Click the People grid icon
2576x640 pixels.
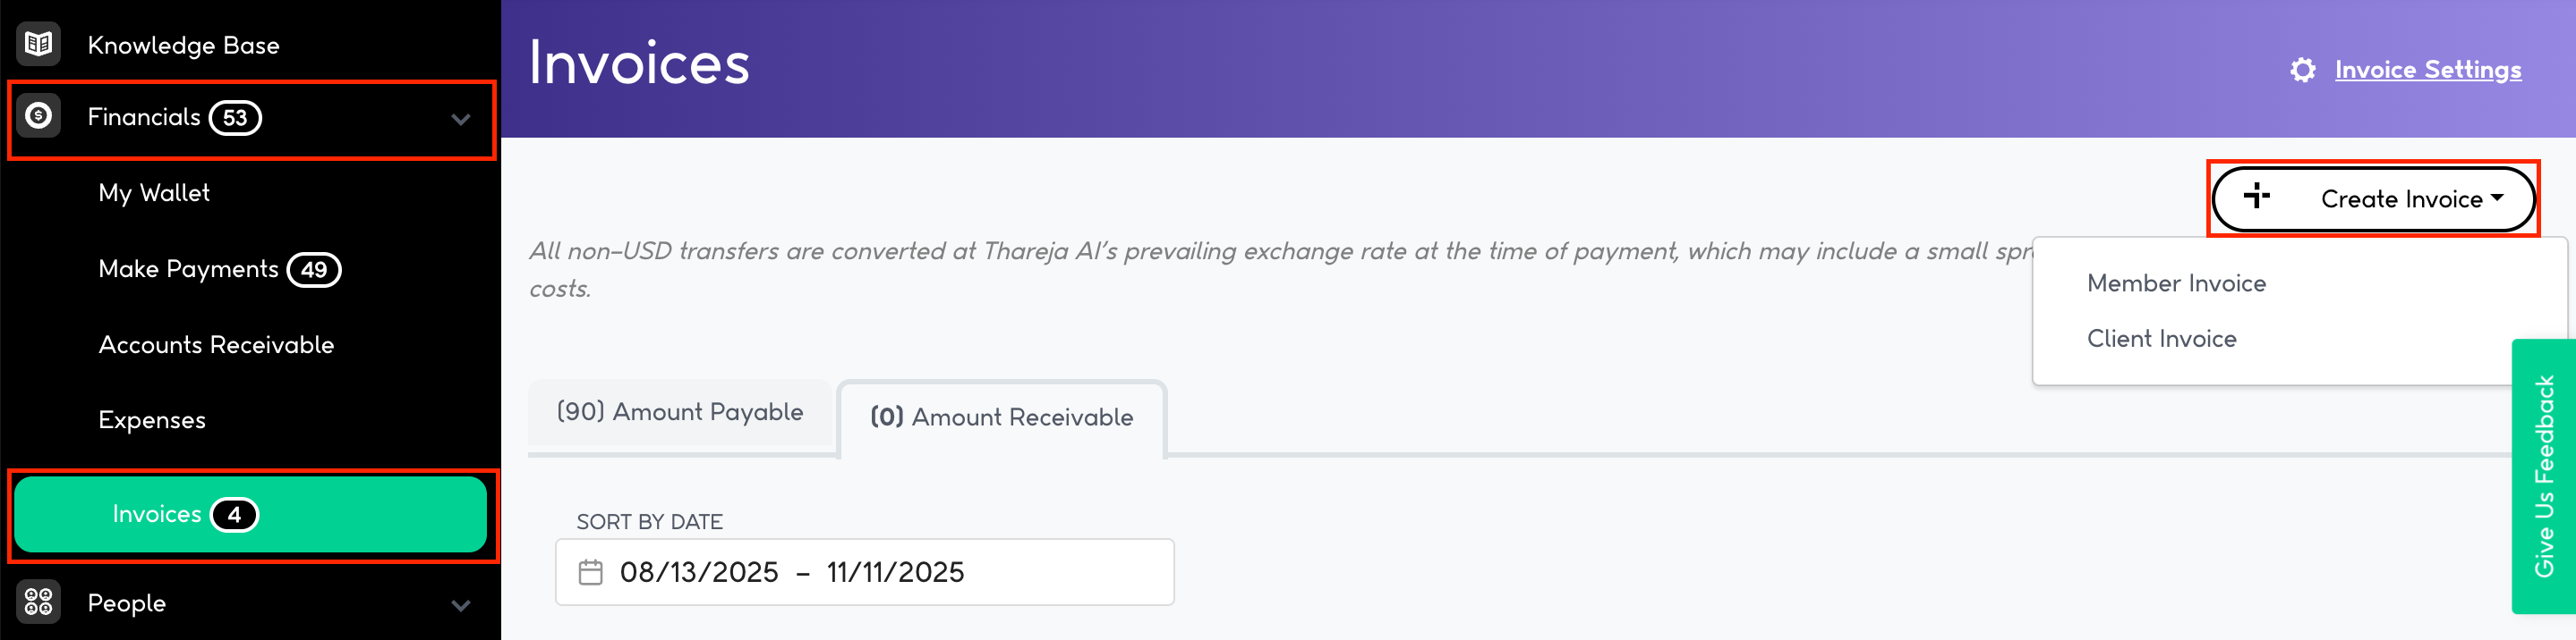coord(39,601)
